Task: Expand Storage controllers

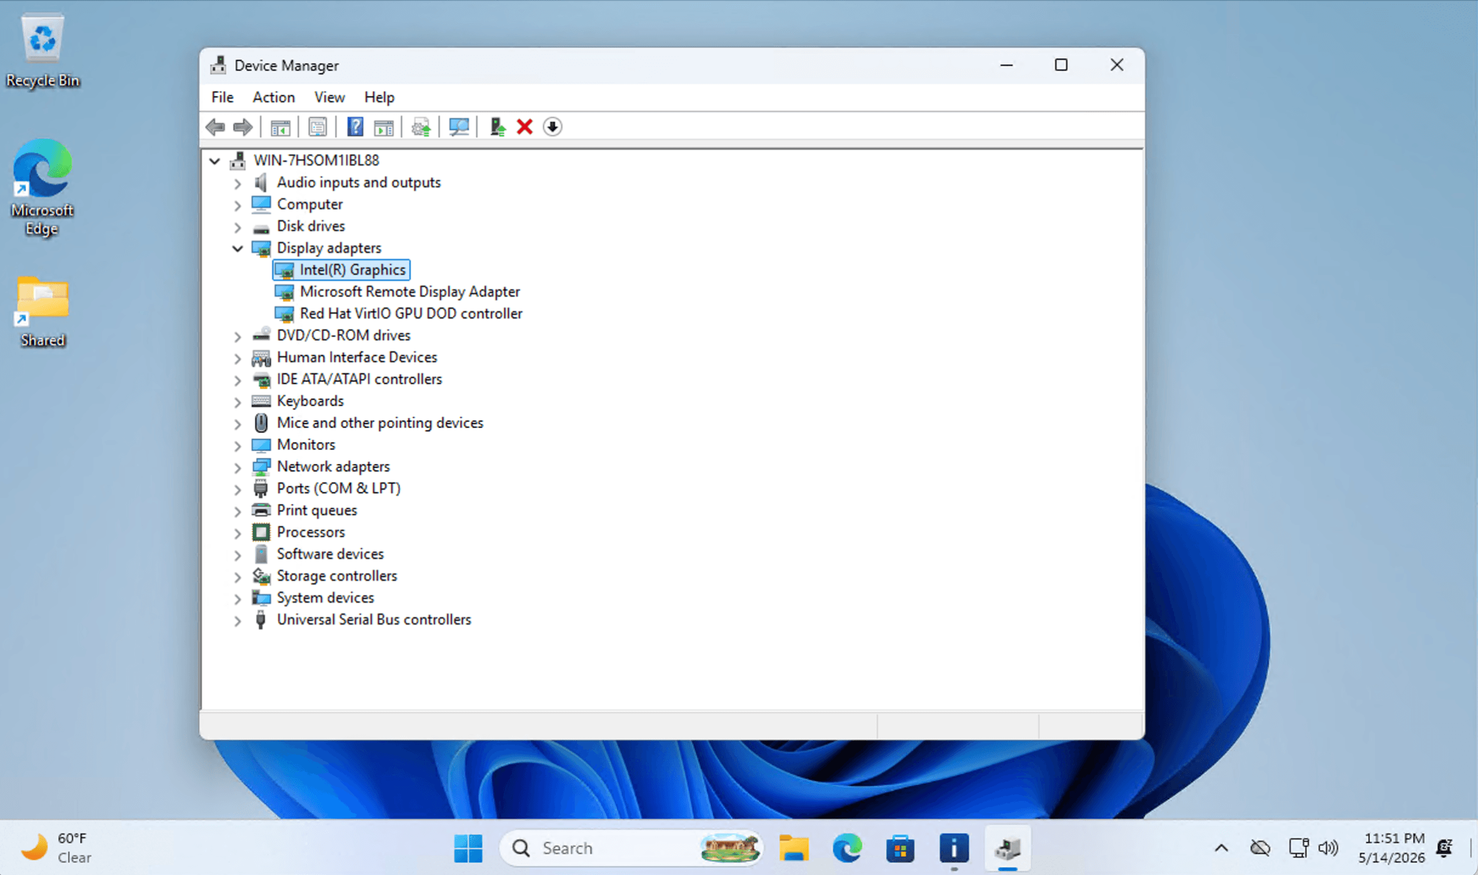Action: point(238,576)
